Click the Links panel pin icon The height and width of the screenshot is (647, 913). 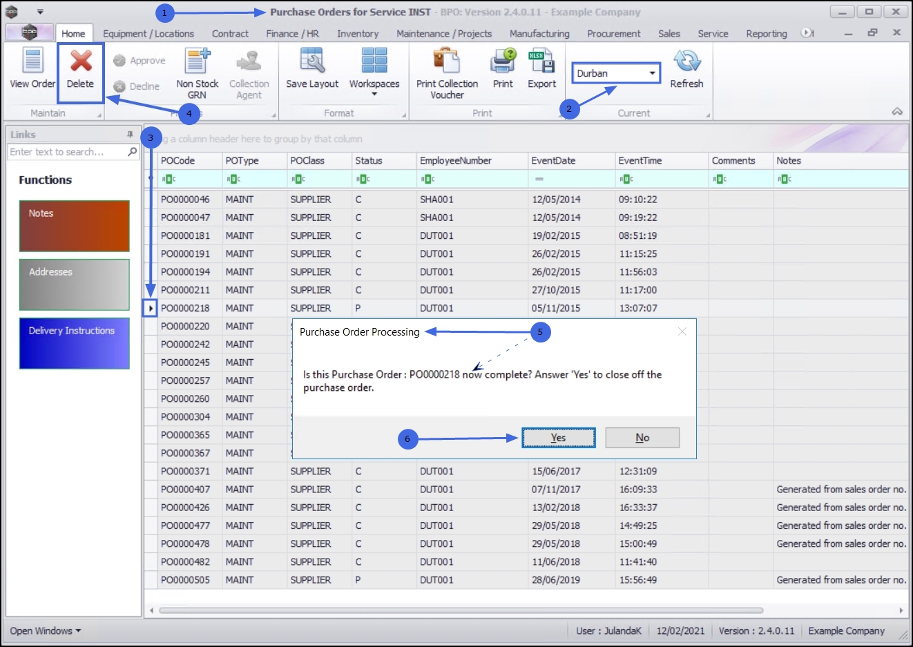[130, 135]
